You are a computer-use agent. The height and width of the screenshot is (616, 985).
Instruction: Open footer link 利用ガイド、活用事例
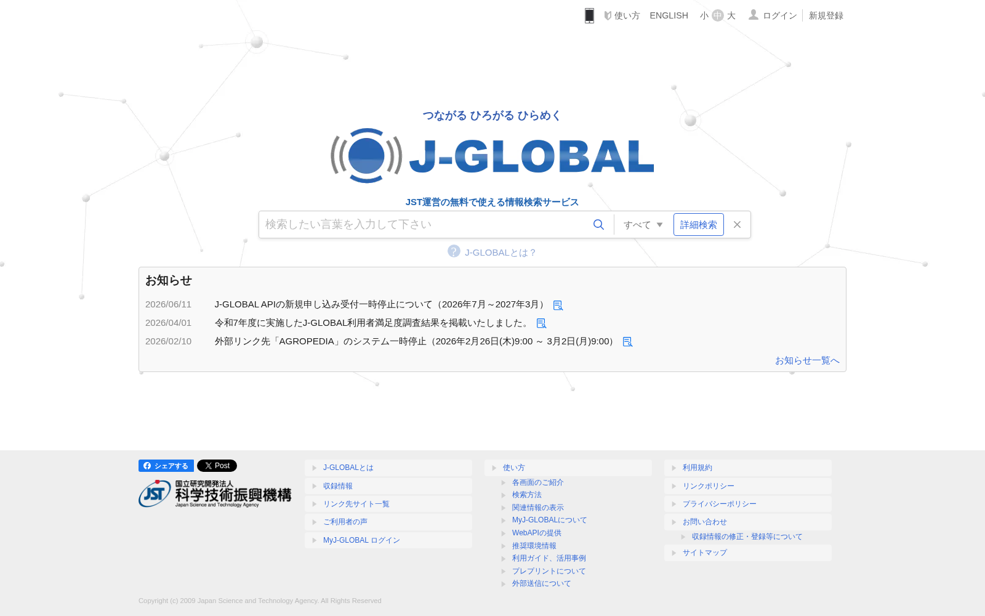(x=549, y=558)
